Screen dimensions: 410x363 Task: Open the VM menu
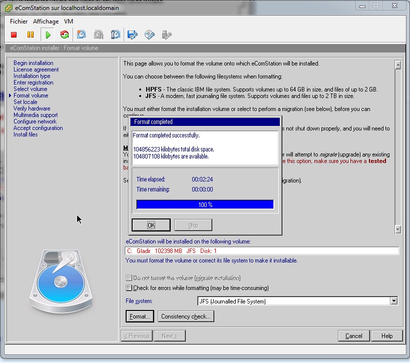pyautogui.click(x=69, y=21)
